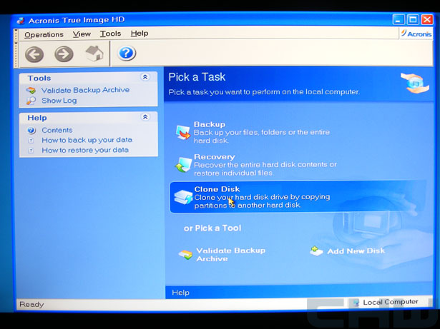Click the Help bar below the task list
Screen dimensions: 440x329
pyautogui.click(x=299, y=293)
